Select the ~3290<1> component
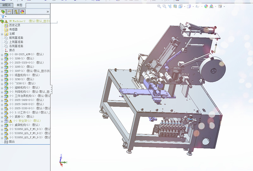Screen dimensions: 253x171 (22, 83)
